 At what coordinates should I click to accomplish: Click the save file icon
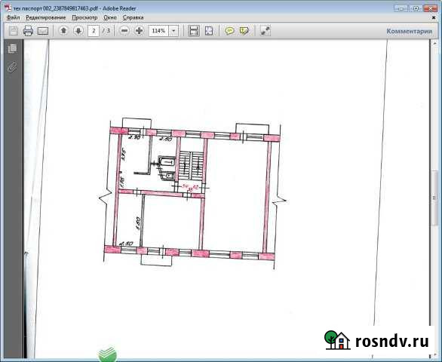(14, 31)
